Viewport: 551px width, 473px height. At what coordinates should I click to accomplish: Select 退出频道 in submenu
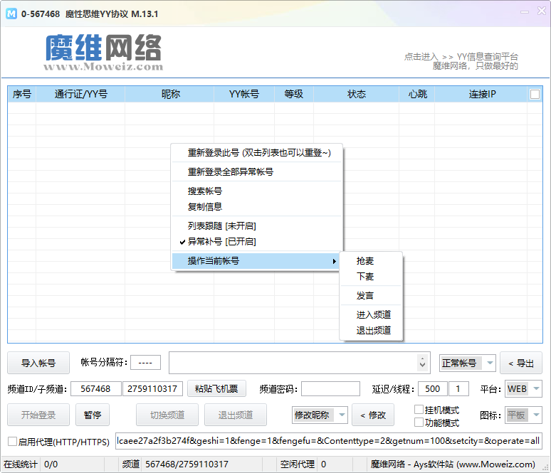pyautogui.click(x=371, y=331)
